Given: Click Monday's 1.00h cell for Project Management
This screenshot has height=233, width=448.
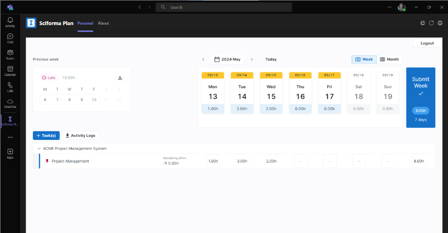Looking at the screenshot, I should point(213,161).
